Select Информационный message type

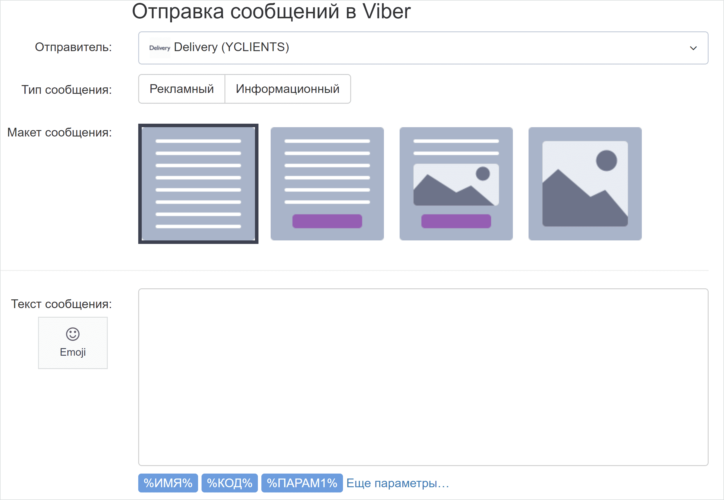coord(288,89)
